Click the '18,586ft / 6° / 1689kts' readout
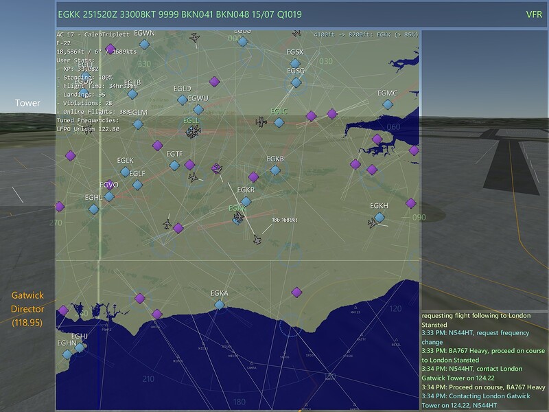This screenshot has width=549, height=412. 97,51
